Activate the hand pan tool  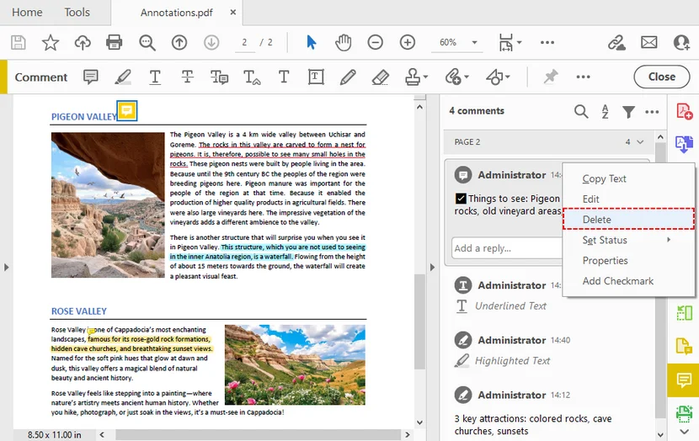tap(344, 43)
